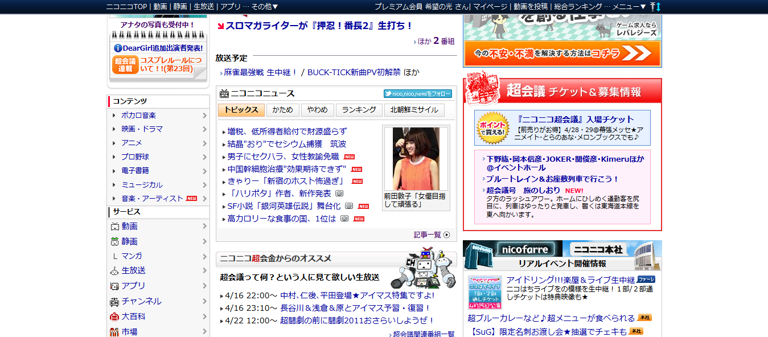Click the 前田敦子 photo thumbnail
Viewport: 768px width, 337px height.
coord(416,159)
